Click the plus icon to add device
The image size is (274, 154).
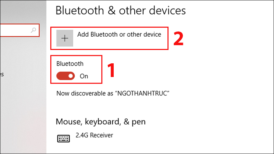tap(65, 38)
